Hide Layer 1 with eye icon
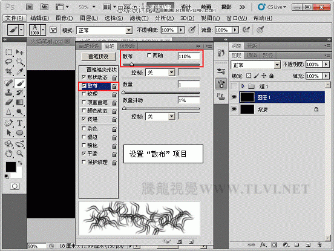This screenshot has height=251, width=334. click(234, 97)
